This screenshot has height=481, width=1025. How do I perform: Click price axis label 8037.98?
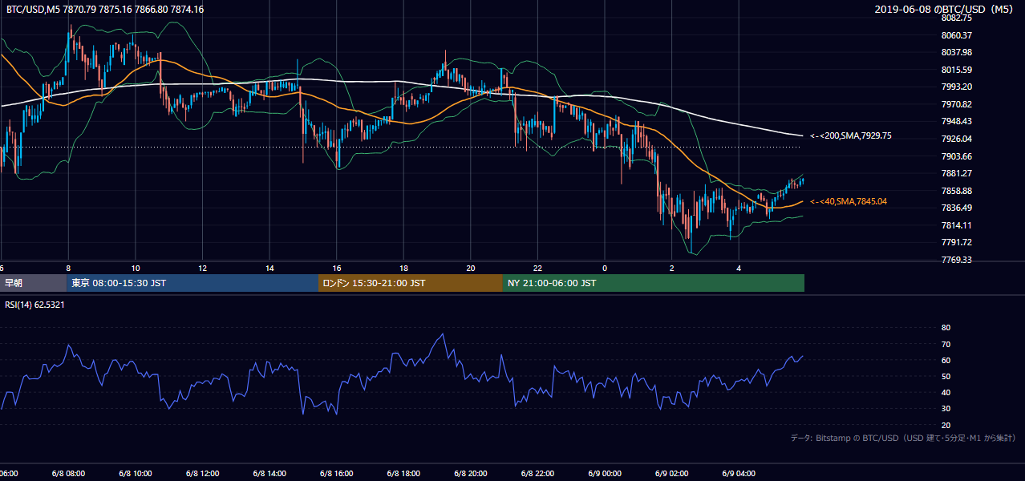pyautogui.click(x=957, y=52)
